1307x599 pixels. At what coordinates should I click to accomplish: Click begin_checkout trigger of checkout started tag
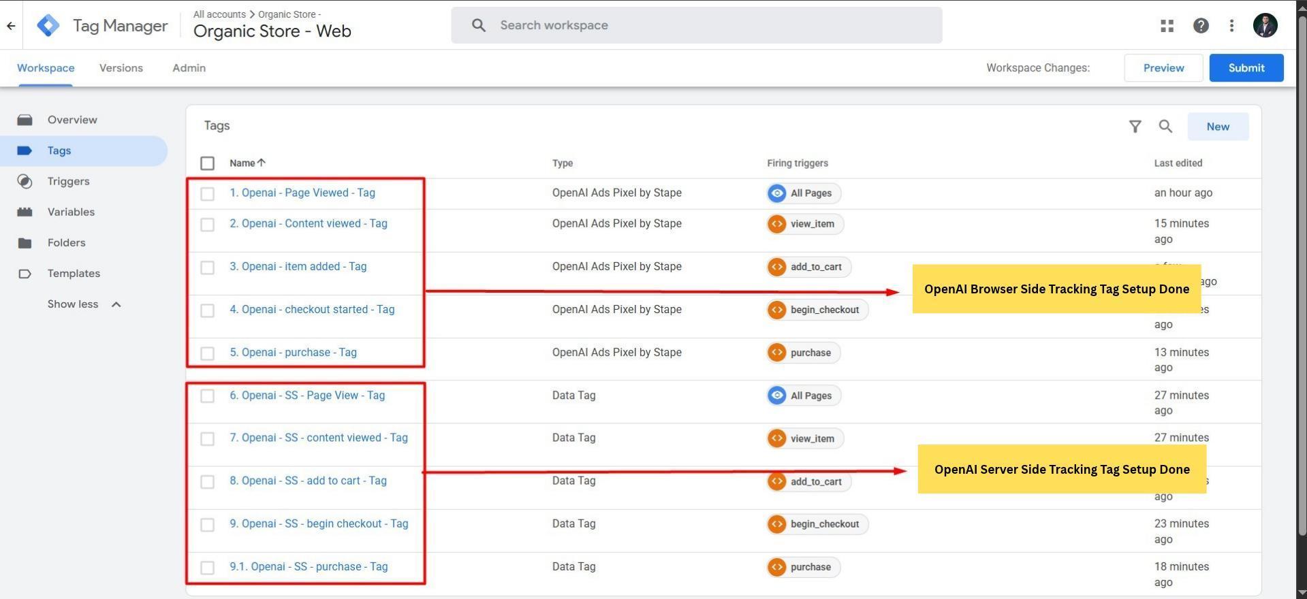point(817,310)
